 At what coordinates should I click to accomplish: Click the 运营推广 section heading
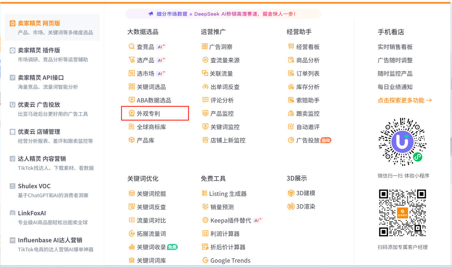[x=213, y=32]
